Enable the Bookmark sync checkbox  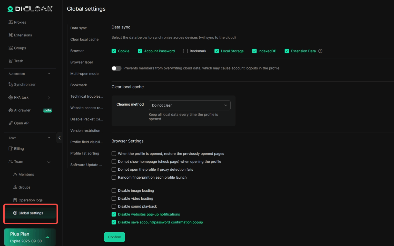185,51
